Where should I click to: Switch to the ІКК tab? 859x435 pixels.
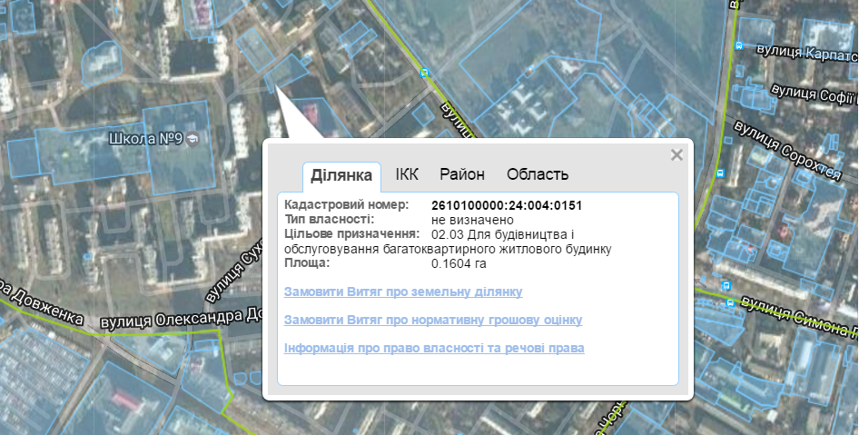pos(407,174)
